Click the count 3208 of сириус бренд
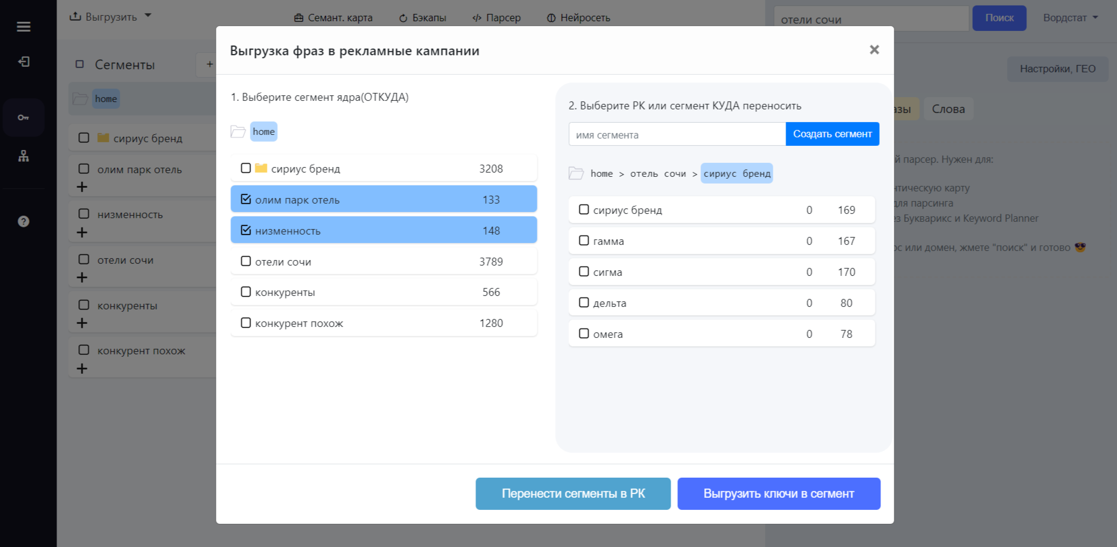The width and height of the screenshot is (1117, 547). click(x=491, y=168)
